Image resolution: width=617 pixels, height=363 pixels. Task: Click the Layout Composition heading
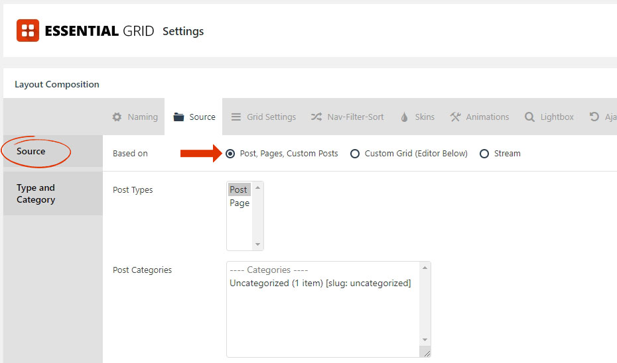pyautogui.click(x=57, y=84)
